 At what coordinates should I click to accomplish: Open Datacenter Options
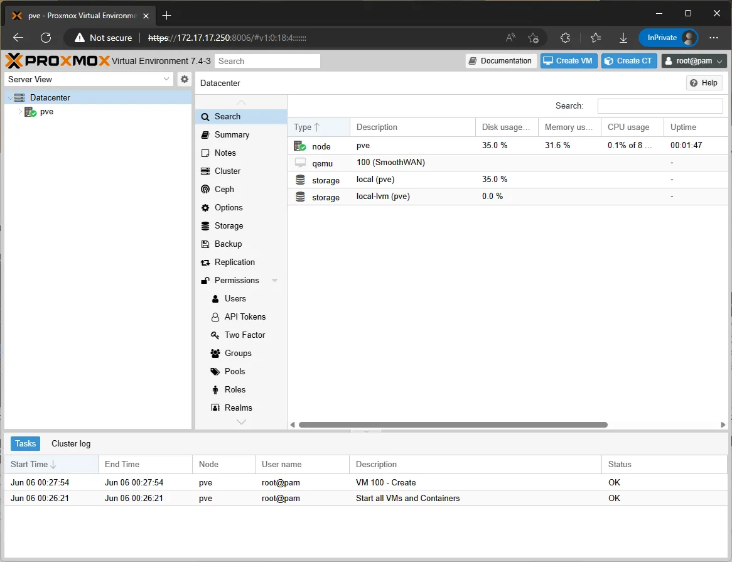241,208
